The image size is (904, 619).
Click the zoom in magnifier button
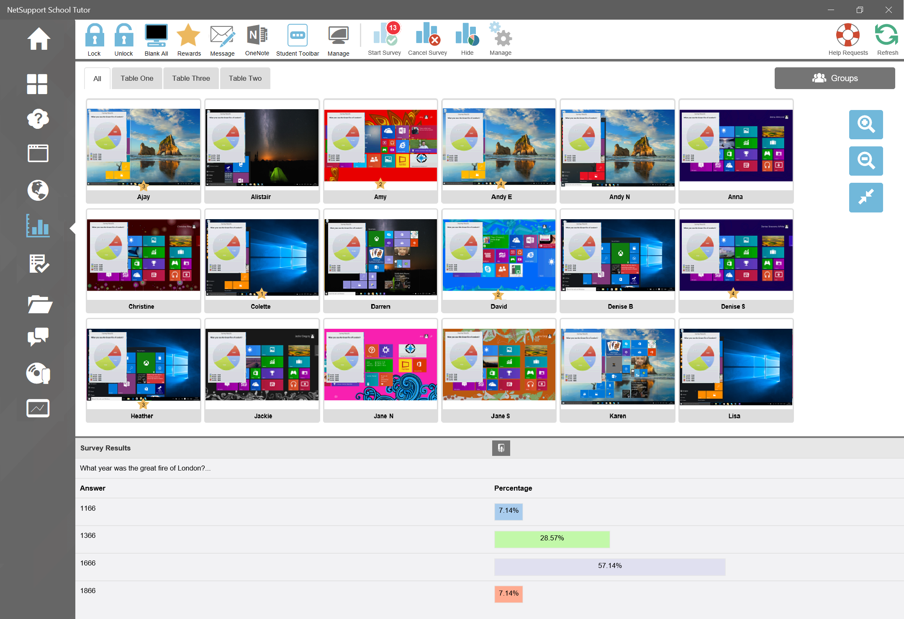(865, 125)
